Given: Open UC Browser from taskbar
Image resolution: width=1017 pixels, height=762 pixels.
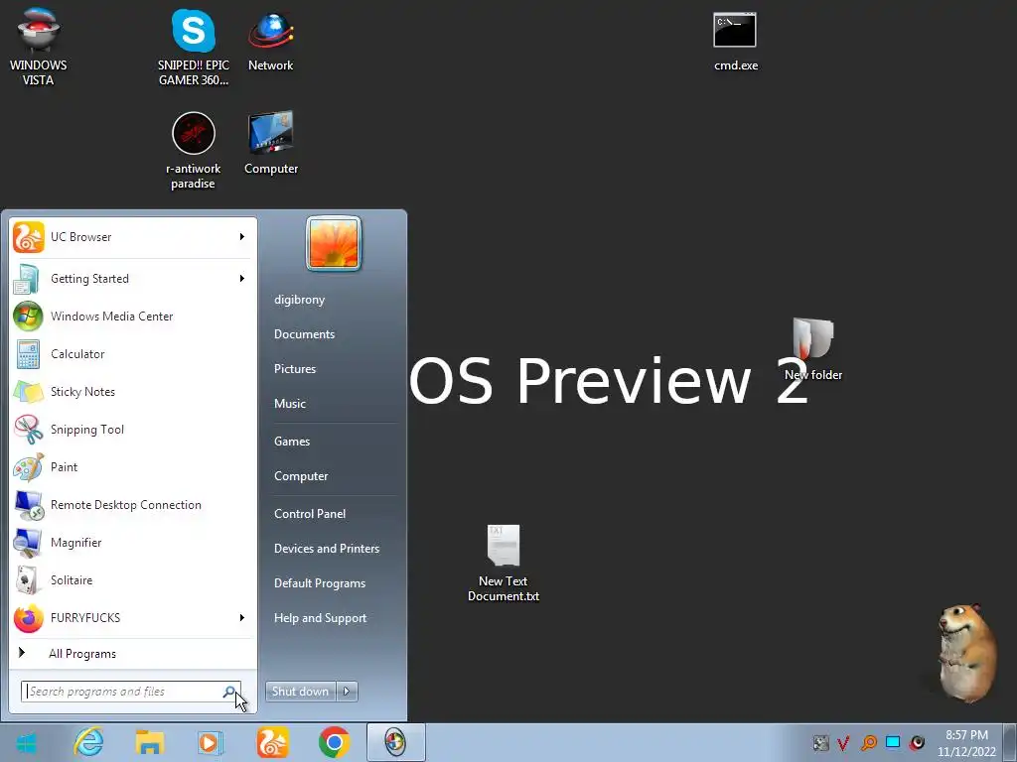Looking at the screenshot, I should 272,742.
